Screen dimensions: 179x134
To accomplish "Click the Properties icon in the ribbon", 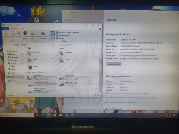I will coord(6,34).
